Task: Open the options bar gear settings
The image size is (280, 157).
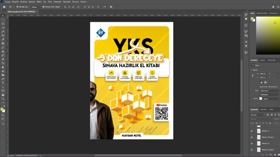Action: 111,7
